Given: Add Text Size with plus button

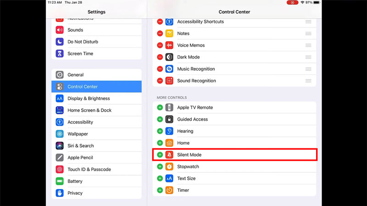Looking at the screenshot, I should click(x=160, y=179).
